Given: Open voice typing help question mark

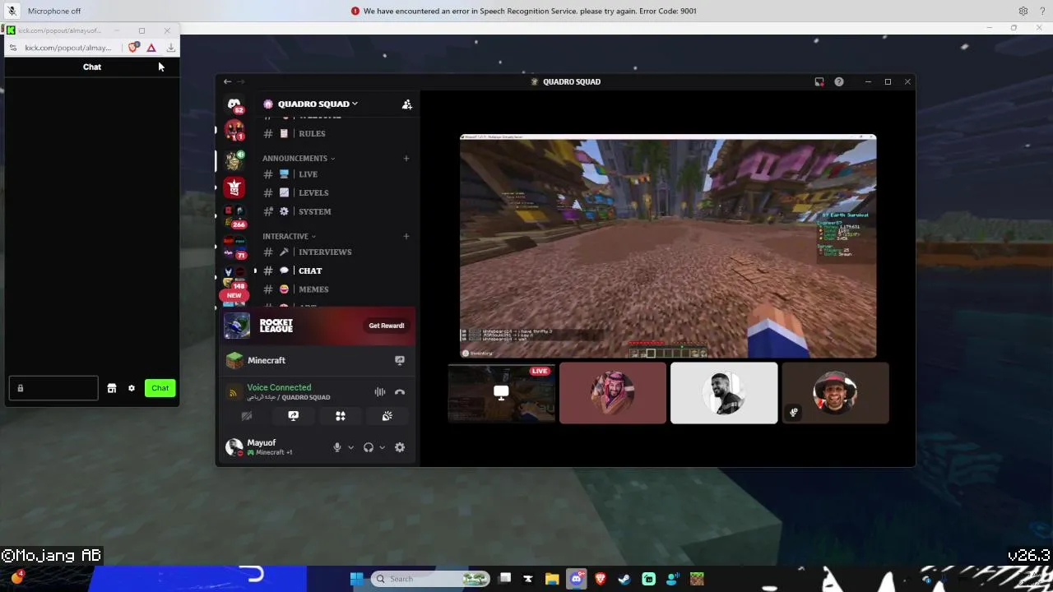Looking at the screenshot, I should [1041, 11].
